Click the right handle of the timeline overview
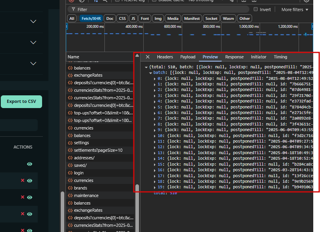Image resolution: width=320 pixels, height=232 pixels. coord(312,27)
